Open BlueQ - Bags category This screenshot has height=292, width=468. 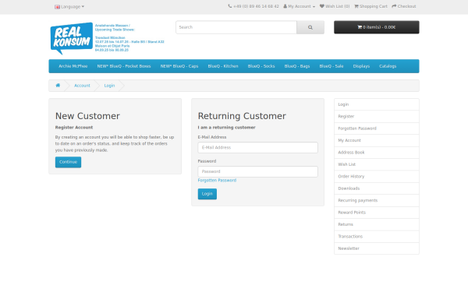coord(297,66)
